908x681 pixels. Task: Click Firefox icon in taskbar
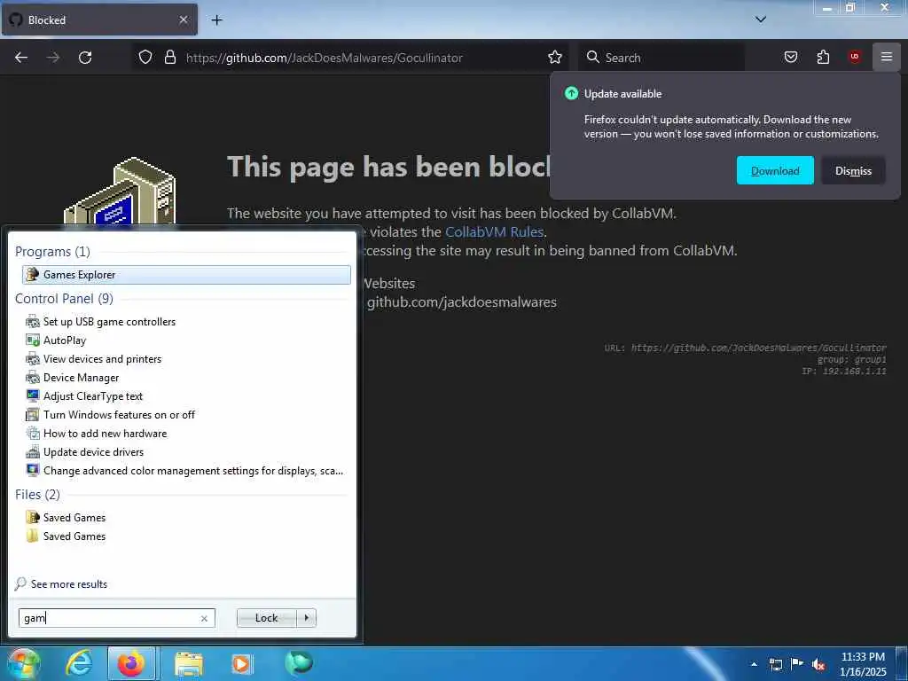(131, 663)
